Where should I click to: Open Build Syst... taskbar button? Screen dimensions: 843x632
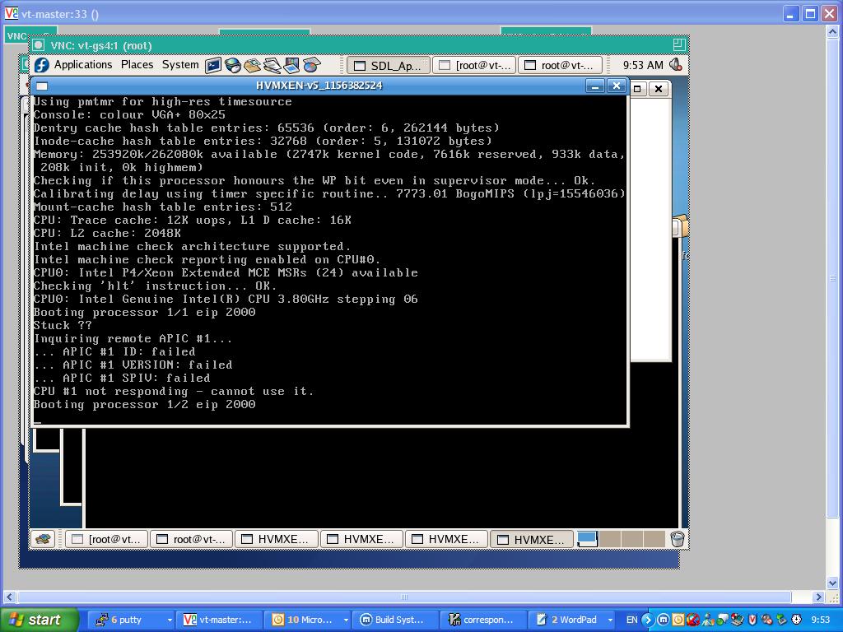tap(394, 620)
